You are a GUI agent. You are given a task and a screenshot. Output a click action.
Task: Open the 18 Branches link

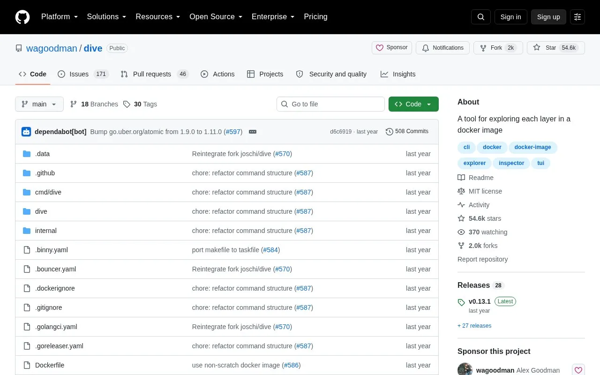[x=94, y=104]
